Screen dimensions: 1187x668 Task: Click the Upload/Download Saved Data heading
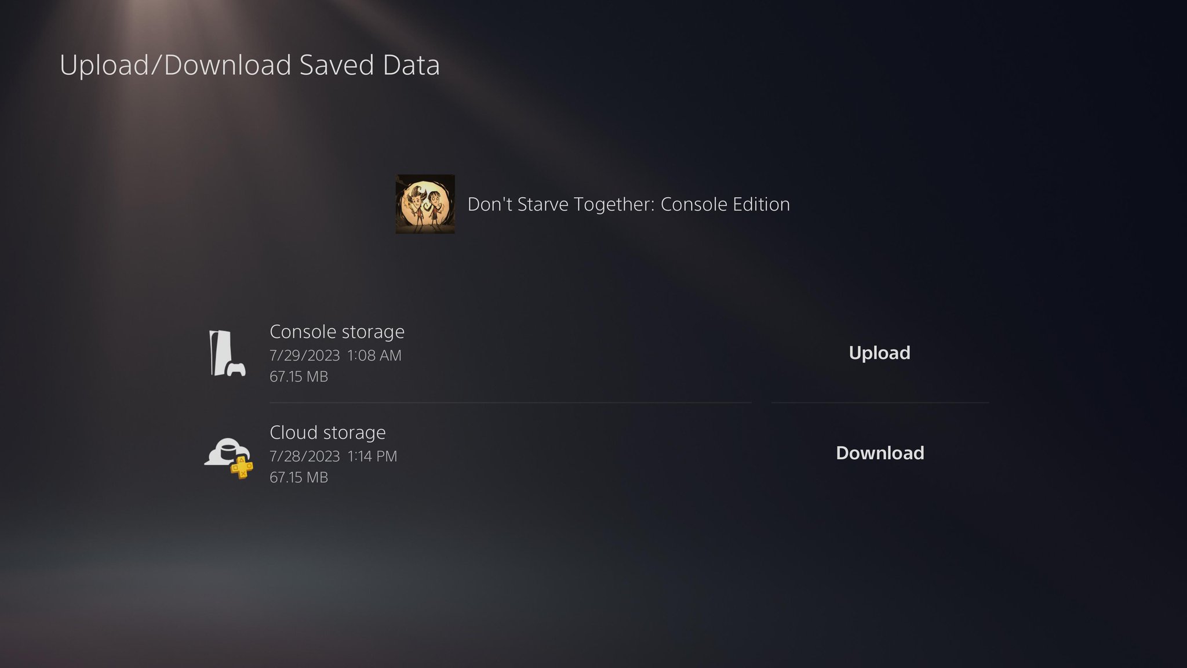coord(249,65)
